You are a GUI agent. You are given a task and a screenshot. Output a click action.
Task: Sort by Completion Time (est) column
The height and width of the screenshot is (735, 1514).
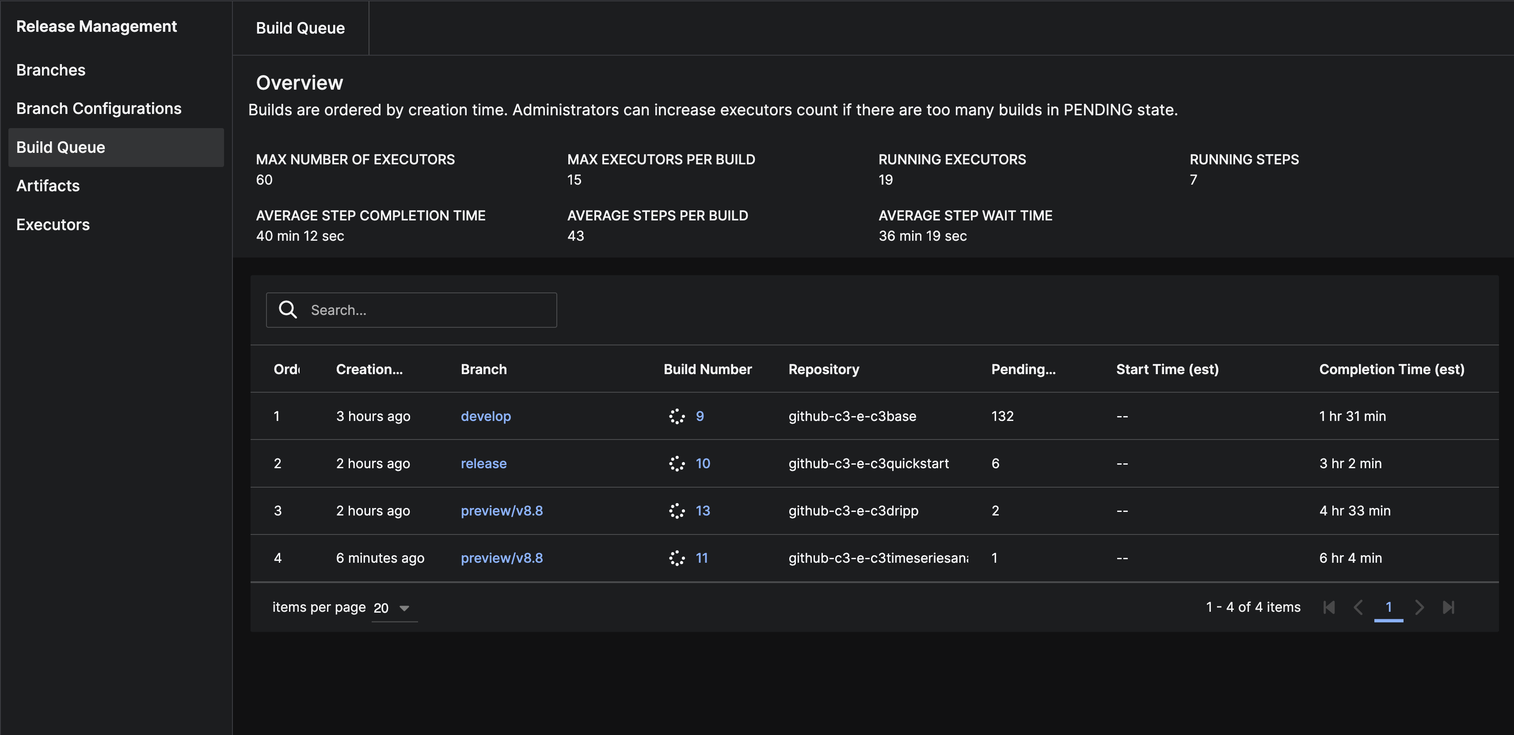pos(1391,369)
